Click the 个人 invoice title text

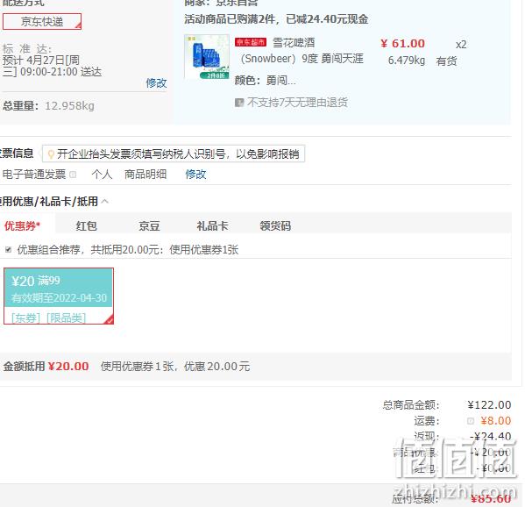tap(102, 175)
